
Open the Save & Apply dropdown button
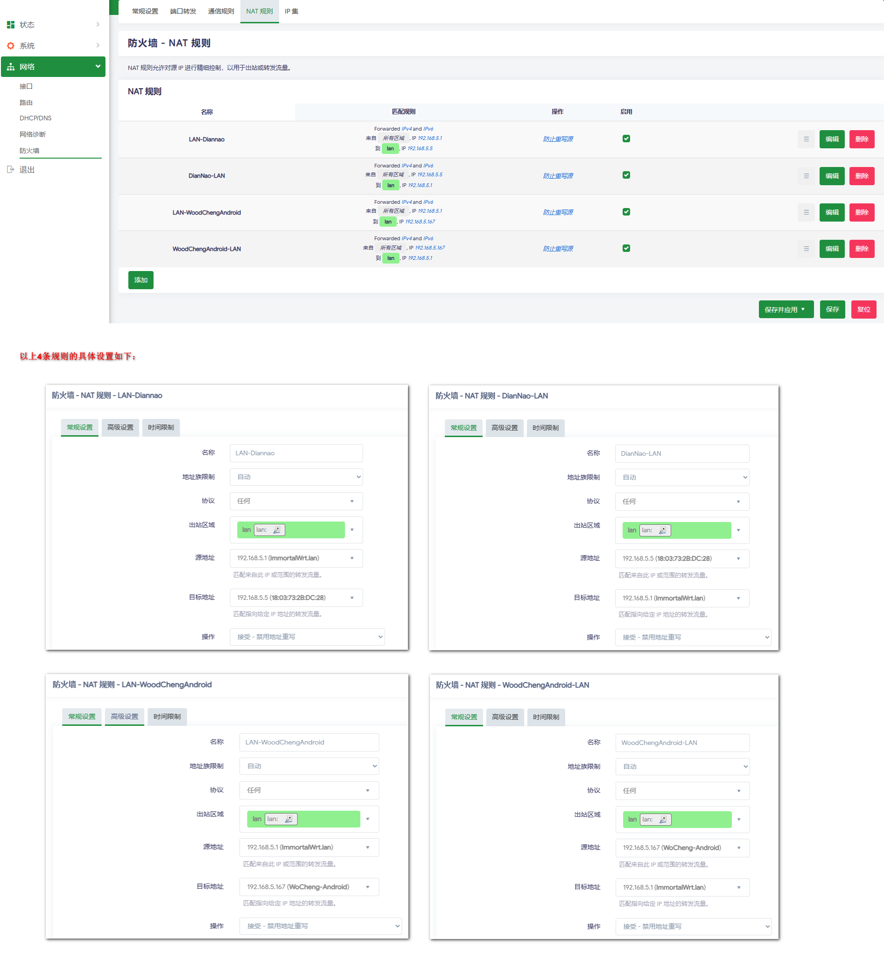786,310
